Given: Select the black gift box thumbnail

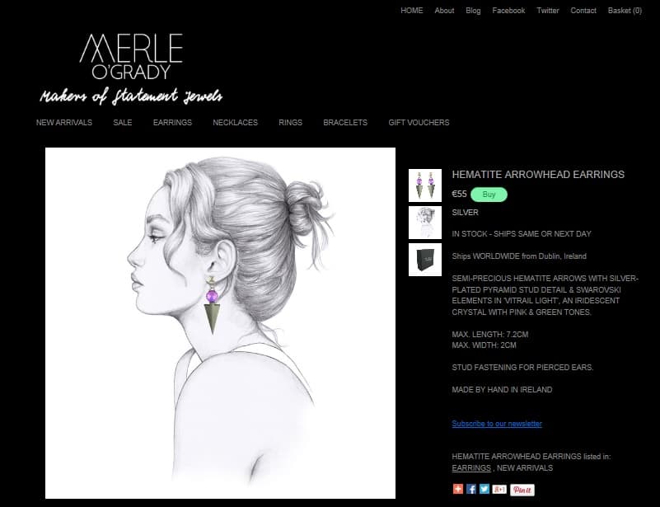Looking at the screenshot, I should [x=425, y=260].
